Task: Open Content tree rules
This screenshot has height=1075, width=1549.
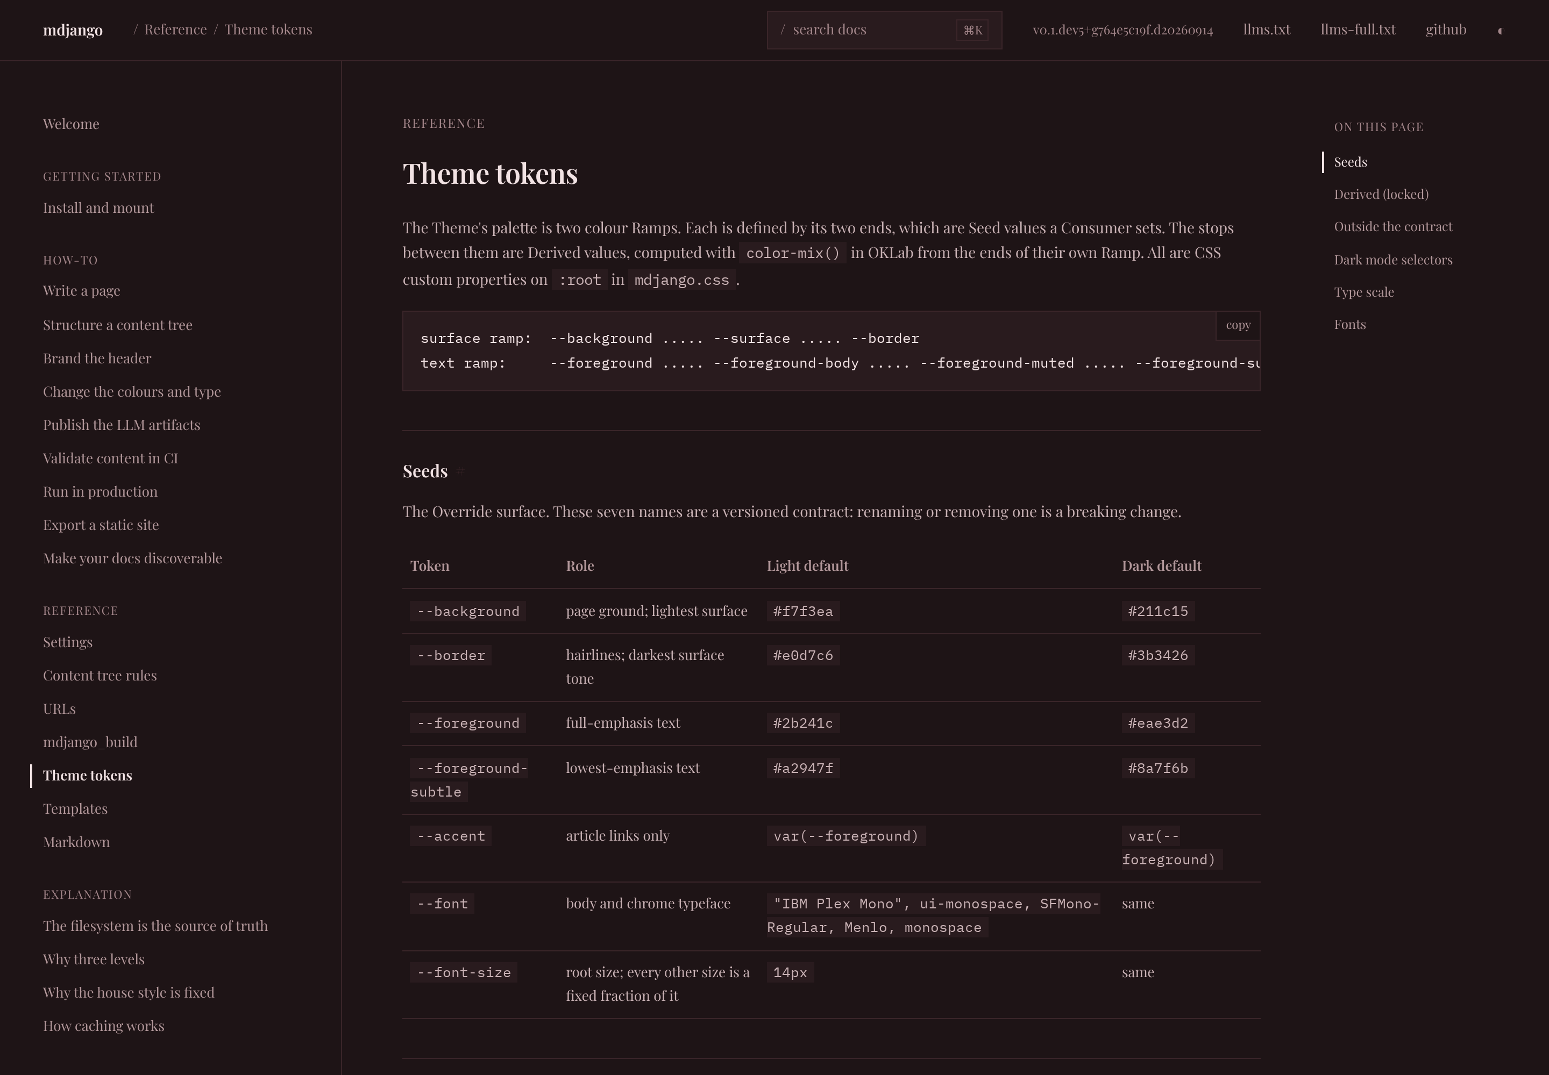Action: 100,676
